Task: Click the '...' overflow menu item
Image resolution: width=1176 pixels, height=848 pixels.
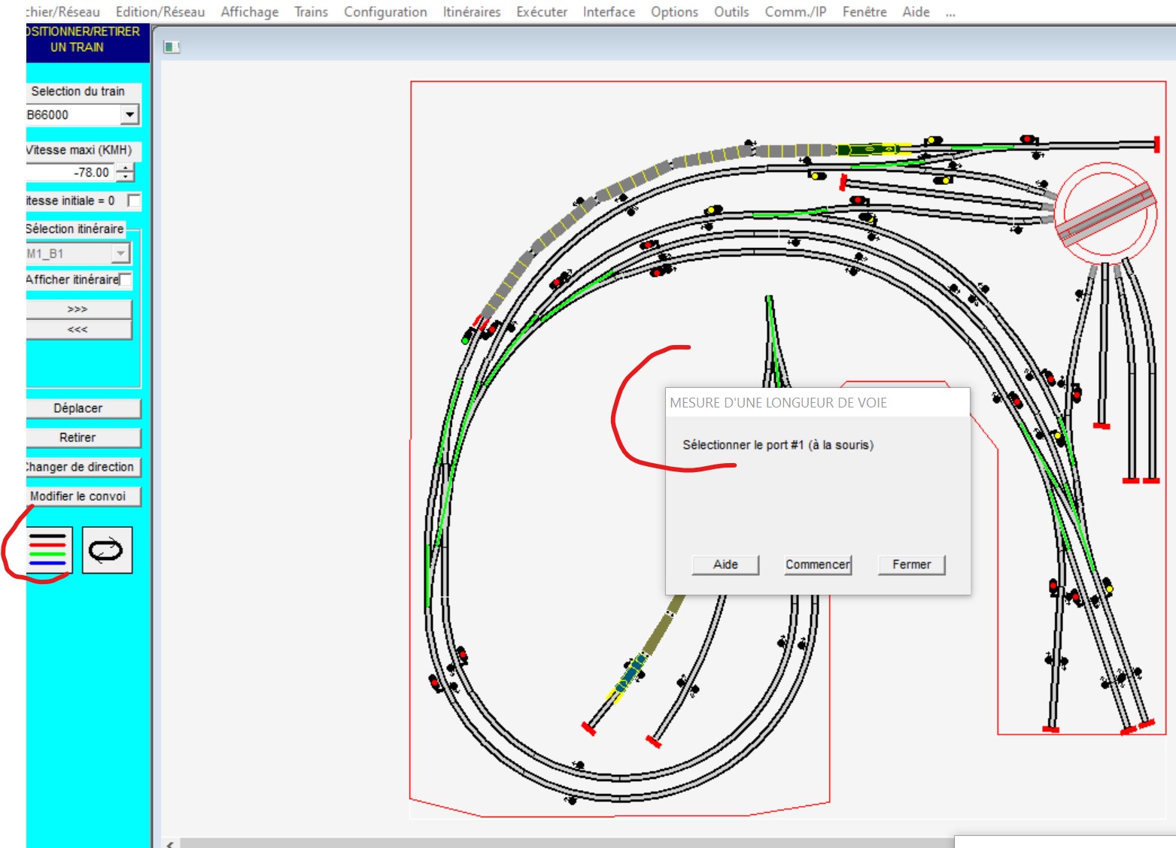Action: 950,12
